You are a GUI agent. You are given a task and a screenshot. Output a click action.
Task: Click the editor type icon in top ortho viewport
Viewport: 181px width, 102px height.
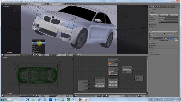point(3,96)
